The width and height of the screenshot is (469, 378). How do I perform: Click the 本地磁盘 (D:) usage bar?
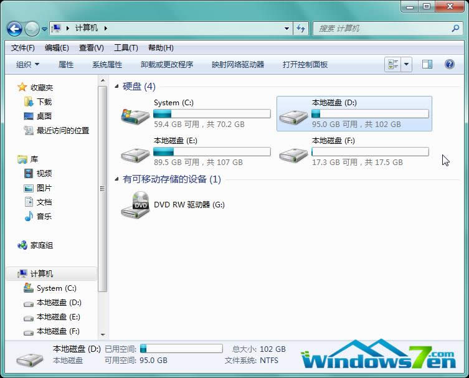pos(370,114)
